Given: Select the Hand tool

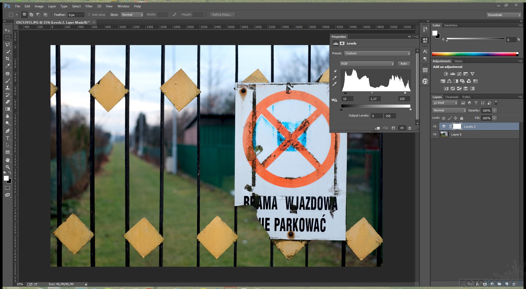Looking at the screenshot, I should click(x=8, y=160).
